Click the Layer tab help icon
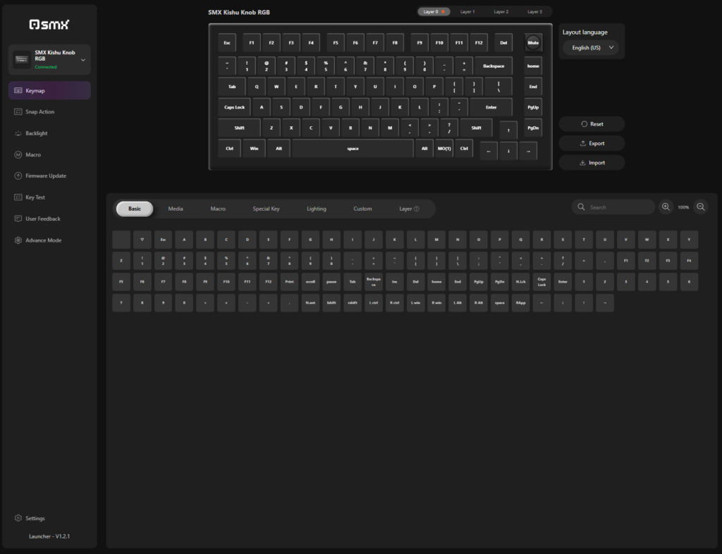 [x=417, y=209]
